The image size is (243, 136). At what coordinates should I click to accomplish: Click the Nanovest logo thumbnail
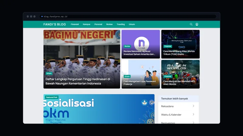pos(142,43)
